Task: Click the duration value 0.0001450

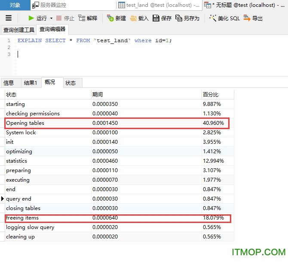Action: pos(105,123)
